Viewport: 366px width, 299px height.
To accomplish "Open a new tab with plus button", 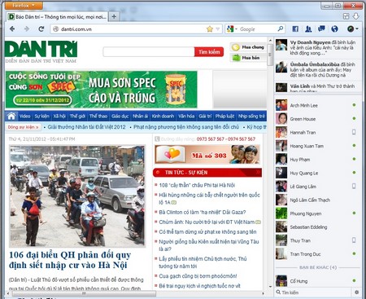I will [114, 16].
